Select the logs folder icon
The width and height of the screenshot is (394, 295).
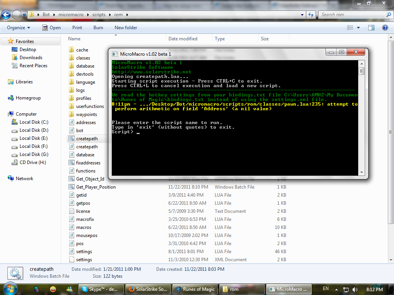pos(71,90)
